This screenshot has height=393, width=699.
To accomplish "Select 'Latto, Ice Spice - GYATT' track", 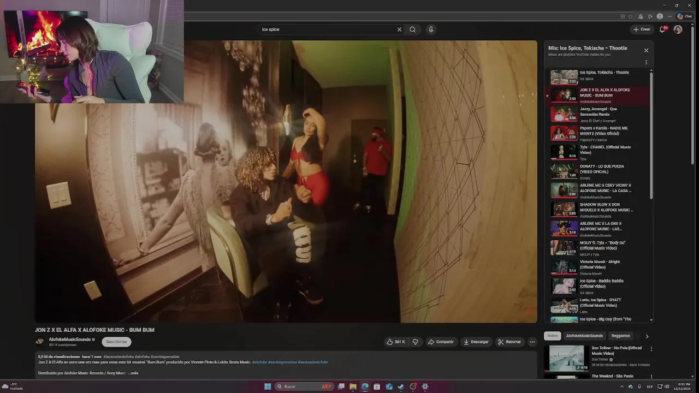I will pos(598,305).
